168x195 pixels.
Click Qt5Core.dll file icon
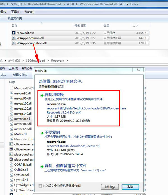(x=11, y=175)
